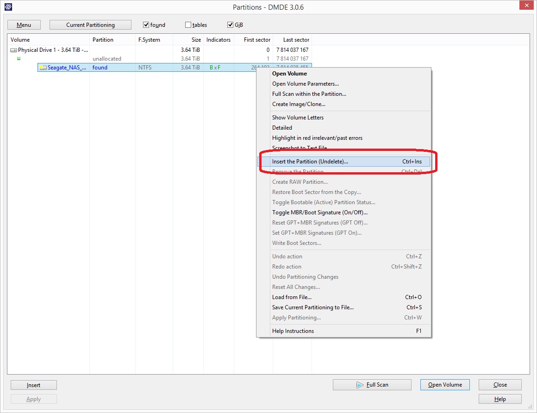Screen dimensions: 537x413
Task: Open 'Help Instructions' from context menu
Action: point(344,331)
